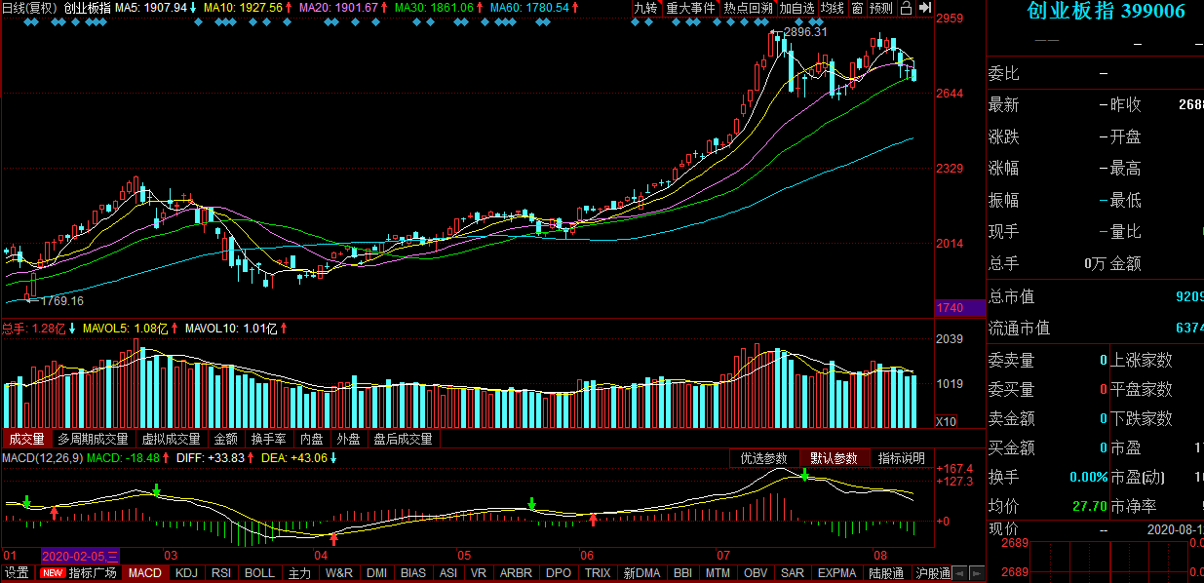Select the 成交量 volume tab

(26, 439)
